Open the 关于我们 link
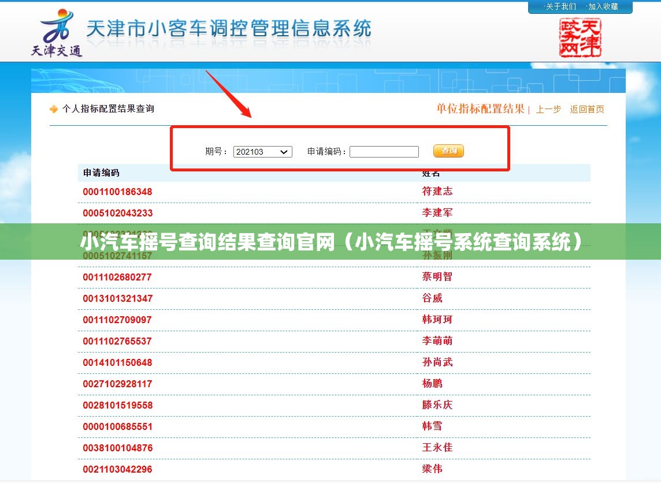661x483 pixels. click(x=560, y=7)
